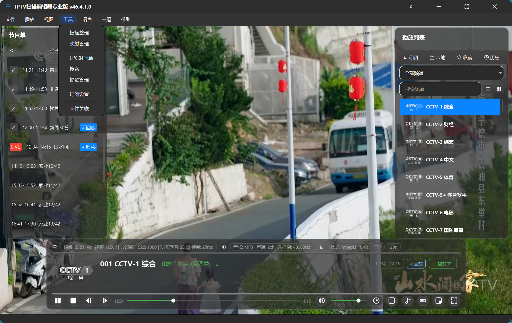The width and height of the screenshot is (512, 323).
Task: Choose EPG时间轴 menu entry
Action: 81,58
